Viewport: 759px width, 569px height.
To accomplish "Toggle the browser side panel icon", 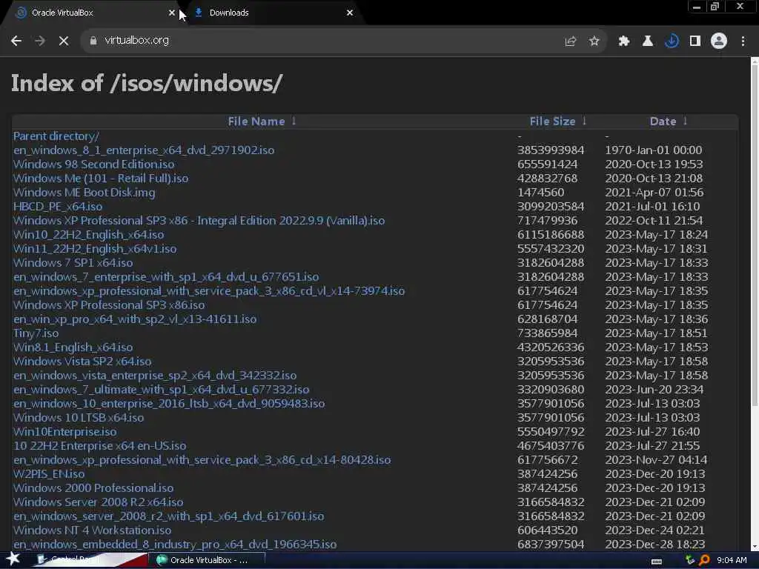I will point(695,41).
